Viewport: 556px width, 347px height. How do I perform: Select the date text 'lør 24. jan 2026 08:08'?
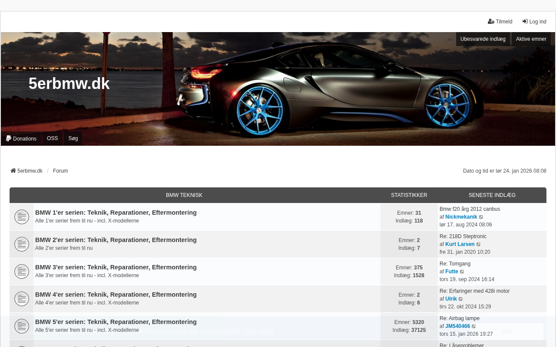[x=520, y=171]
